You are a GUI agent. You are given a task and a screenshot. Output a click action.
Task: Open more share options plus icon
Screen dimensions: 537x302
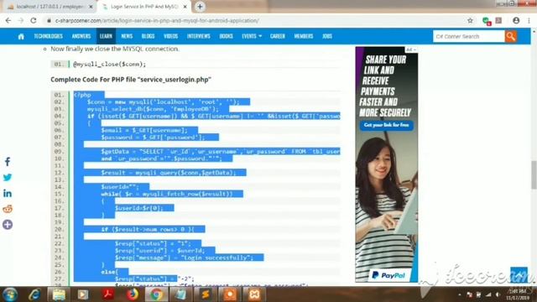(x=8, y=225)
